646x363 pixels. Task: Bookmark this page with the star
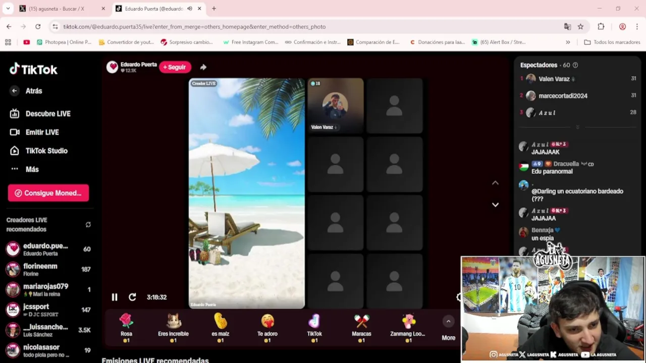[580, 27]
